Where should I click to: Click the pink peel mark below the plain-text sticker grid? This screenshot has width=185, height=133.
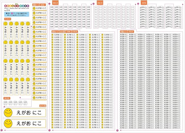(118, 130)
